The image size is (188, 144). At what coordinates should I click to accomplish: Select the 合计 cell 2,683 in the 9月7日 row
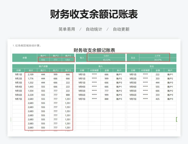coord(31,99)
